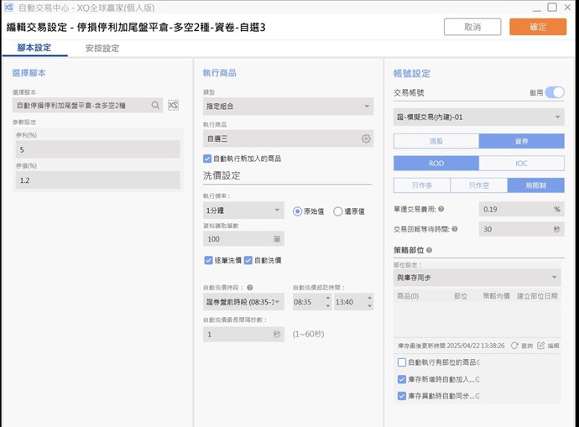
Task: Click the 取消 cancel button
Action: click(x=472, y=27)
